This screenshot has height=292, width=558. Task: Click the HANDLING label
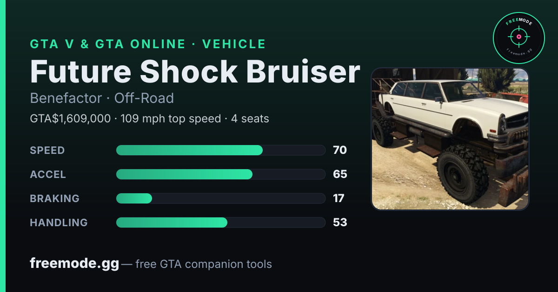(59, 222)
